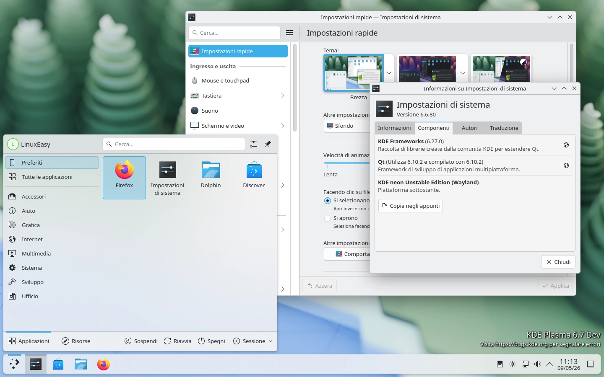Open the Accessori category
This screenshot has width=604, height=377.
point(52,196)
